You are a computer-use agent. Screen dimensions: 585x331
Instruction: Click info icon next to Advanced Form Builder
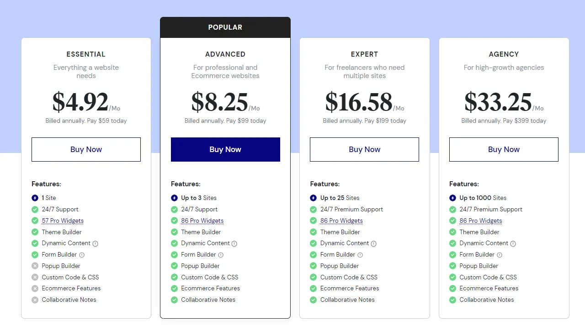tap(221, 255)
